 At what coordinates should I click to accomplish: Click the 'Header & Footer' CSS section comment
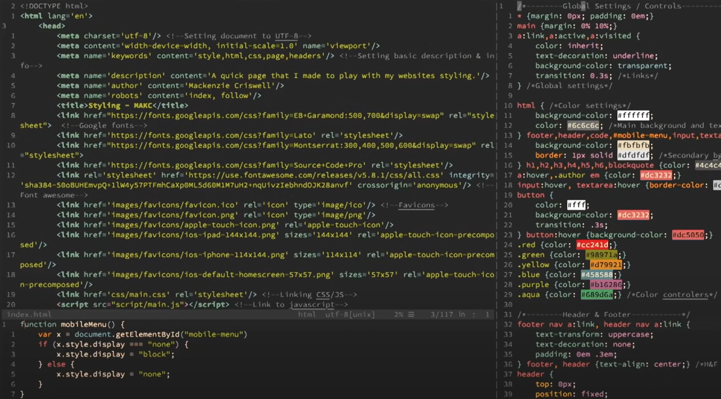[x=596, y=315]
